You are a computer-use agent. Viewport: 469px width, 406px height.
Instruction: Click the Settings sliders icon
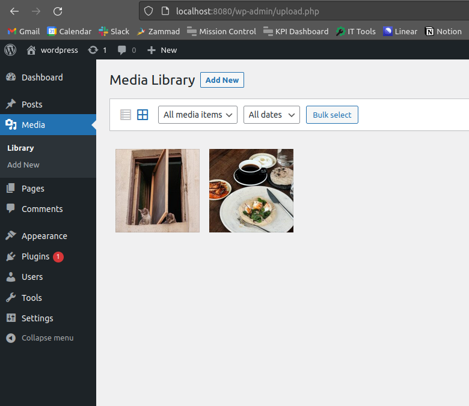[x=11, y=318]
